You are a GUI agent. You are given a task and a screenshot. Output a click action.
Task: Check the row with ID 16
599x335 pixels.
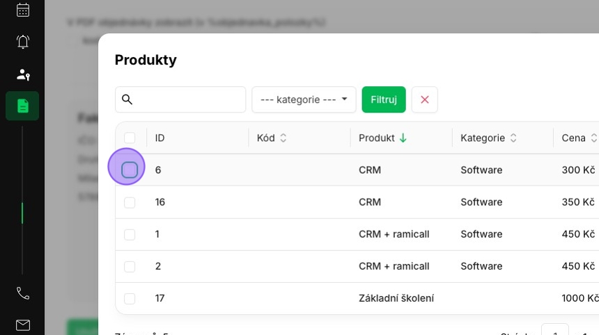(x=130, y=202)
